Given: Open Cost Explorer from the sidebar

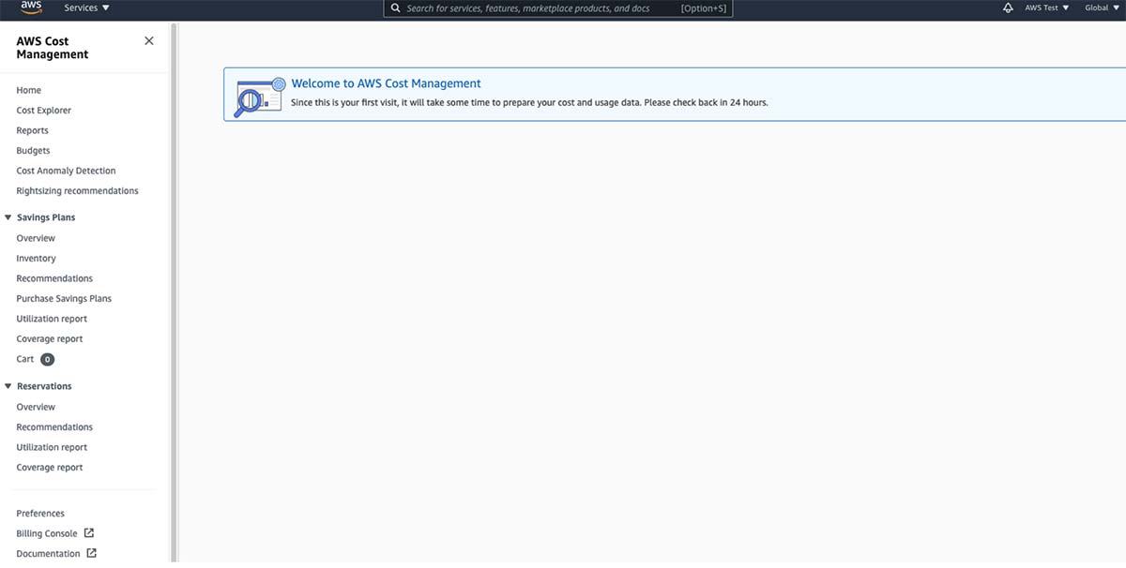Looking at the screenshot, I should click(x=44, y=111).
